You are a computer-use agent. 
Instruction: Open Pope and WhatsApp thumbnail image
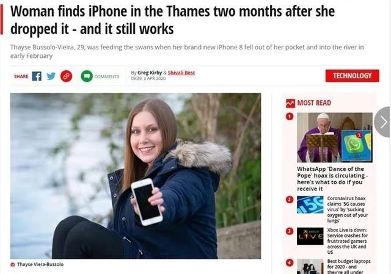(x=335, y=137)
